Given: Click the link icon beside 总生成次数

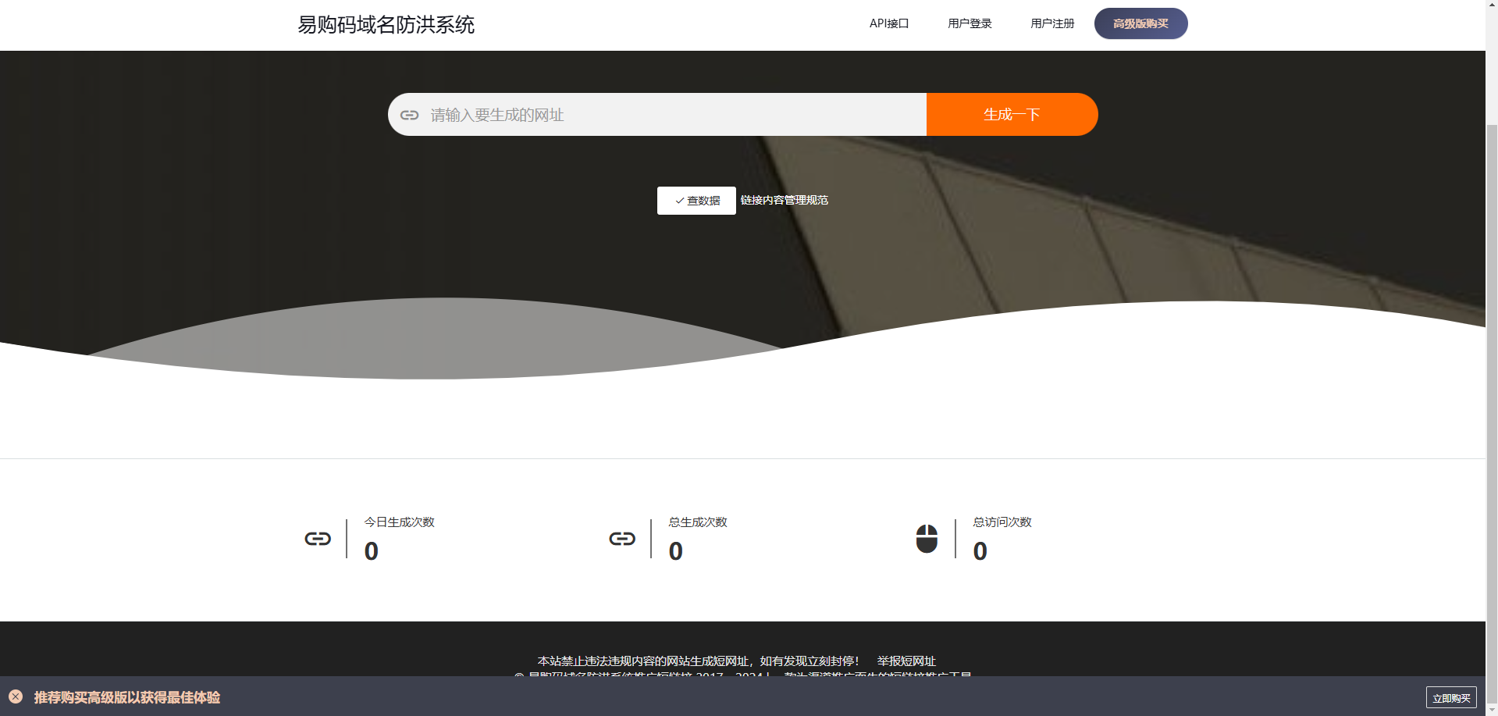Looking at the screenshot, I should 622,539.
